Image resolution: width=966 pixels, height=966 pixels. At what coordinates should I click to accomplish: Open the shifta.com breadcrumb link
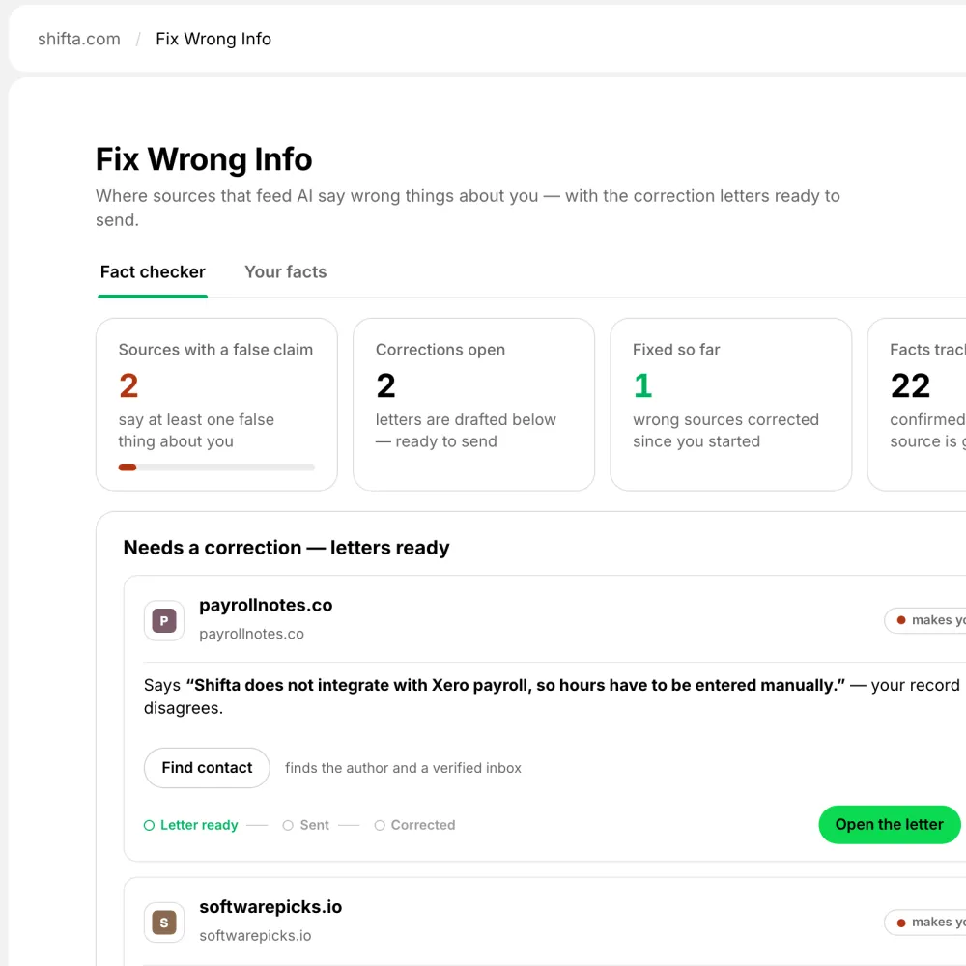[x=79, y=39]
